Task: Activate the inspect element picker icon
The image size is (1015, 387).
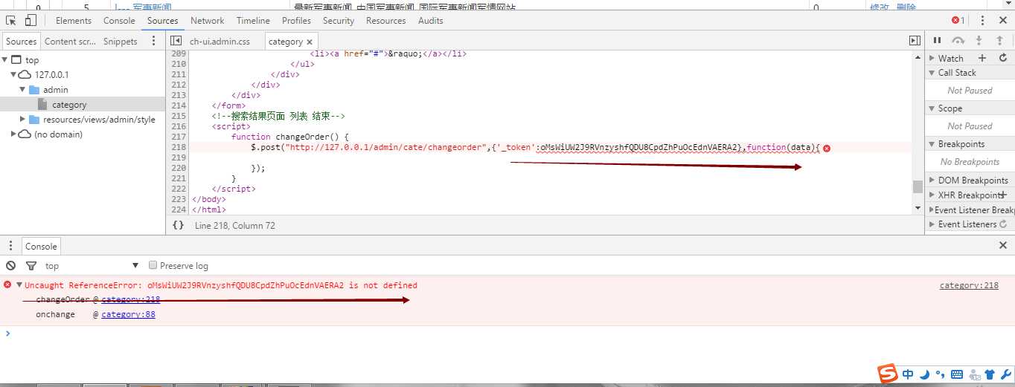Action: (x=11, y=21)
